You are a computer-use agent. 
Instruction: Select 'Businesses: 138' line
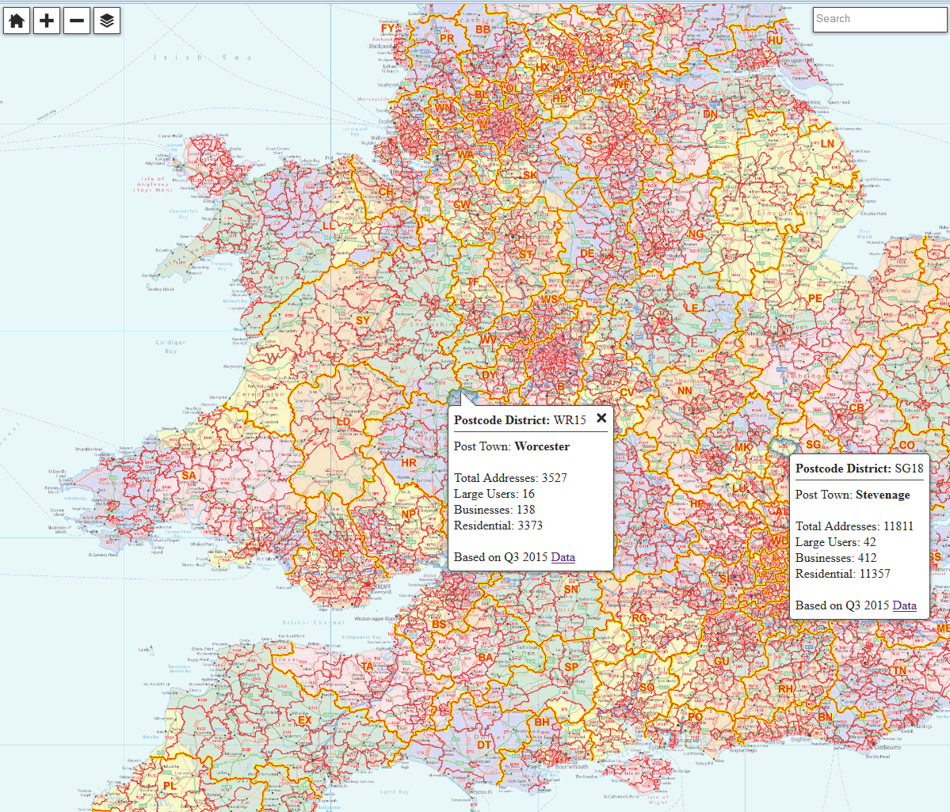(494, 510)
